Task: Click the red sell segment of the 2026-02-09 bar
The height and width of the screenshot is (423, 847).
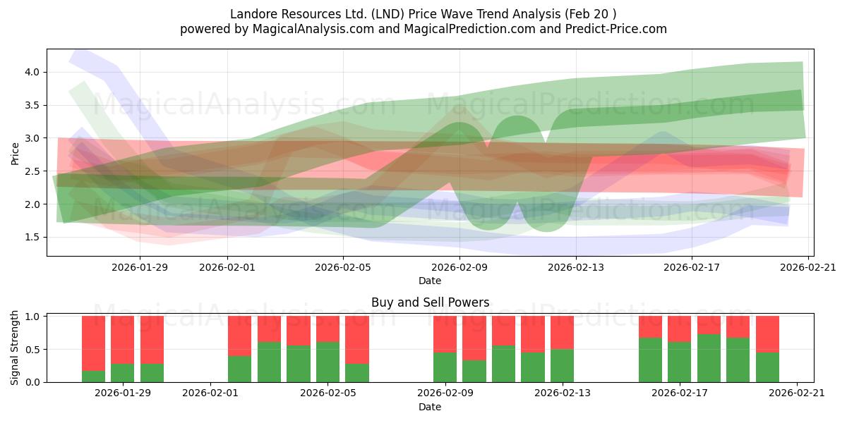Action: [445, 334]
